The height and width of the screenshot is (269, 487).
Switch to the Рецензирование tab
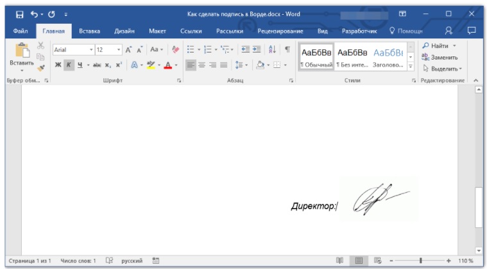click(280, 30)
